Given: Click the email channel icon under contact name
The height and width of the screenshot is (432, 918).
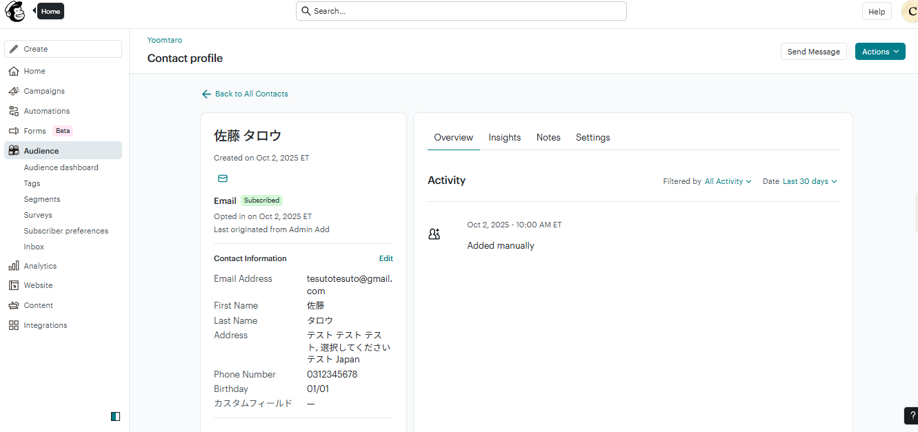Looking at the screenshot, I should point(223,178).
